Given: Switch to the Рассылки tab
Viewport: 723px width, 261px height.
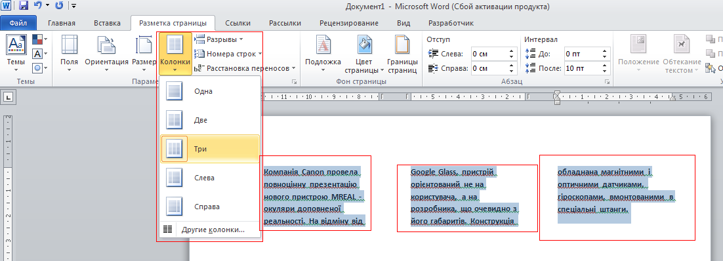Looking at the screenshot, I should click(x=285, y=23).
